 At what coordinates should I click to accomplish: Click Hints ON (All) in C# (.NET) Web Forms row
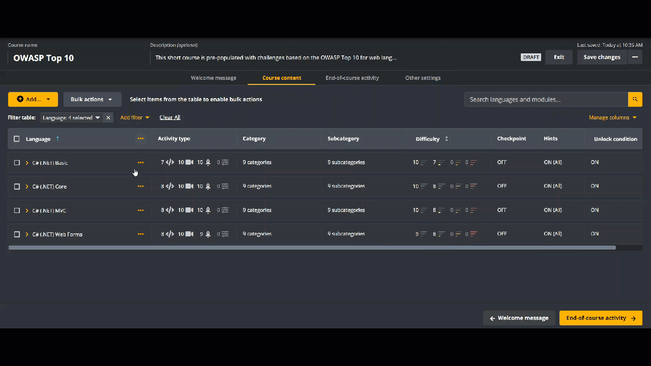(553, 234)
